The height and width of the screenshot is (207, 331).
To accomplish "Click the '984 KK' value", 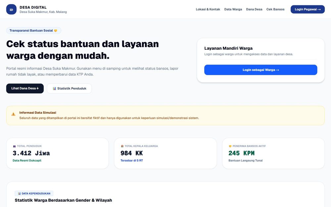I will point(132,153).
